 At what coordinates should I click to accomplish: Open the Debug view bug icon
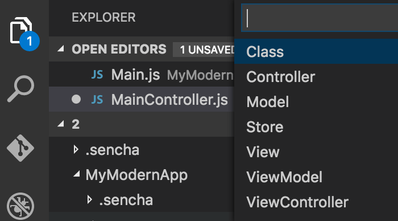tap(20, 206)
